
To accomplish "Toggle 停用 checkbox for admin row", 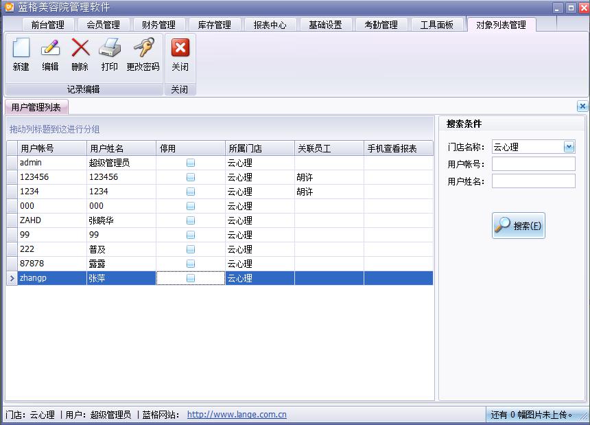I will (191, 163).
